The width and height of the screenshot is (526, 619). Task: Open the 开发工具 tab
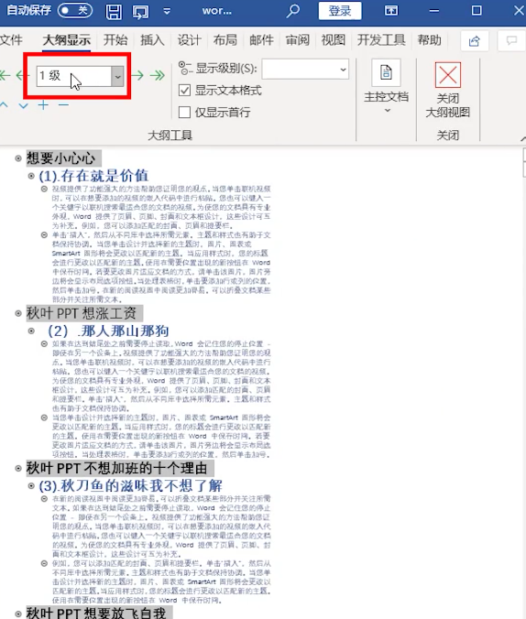point(381,40)
